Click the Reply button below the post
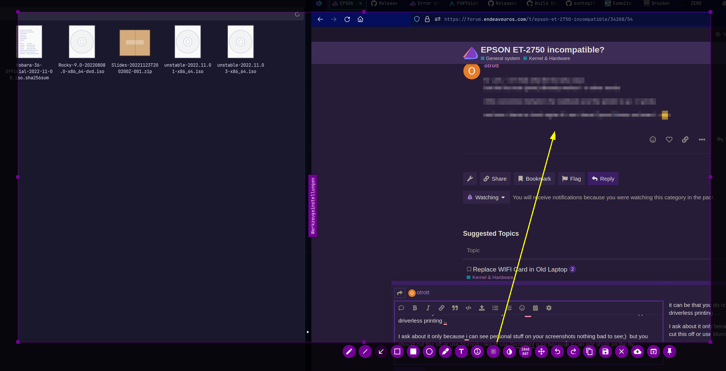This screenshot has height=371, width=726. pos(603,179)
